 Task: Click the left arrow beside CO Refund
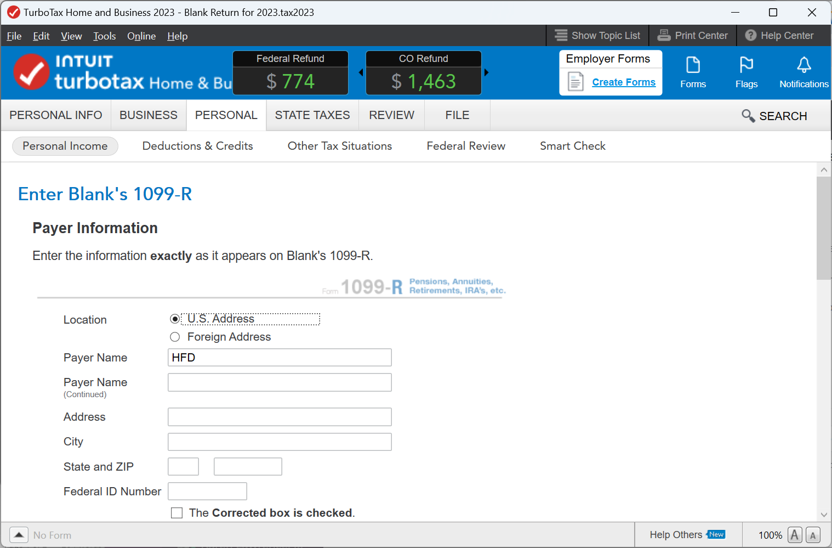pos(360,72)
